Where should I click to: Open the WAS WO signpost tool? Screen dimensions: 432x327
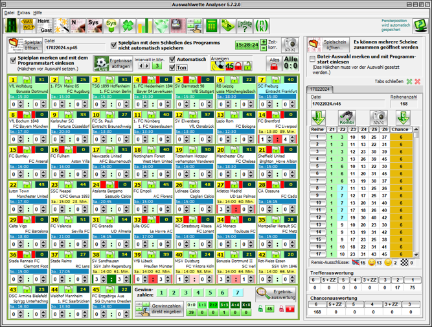(28, 26)
